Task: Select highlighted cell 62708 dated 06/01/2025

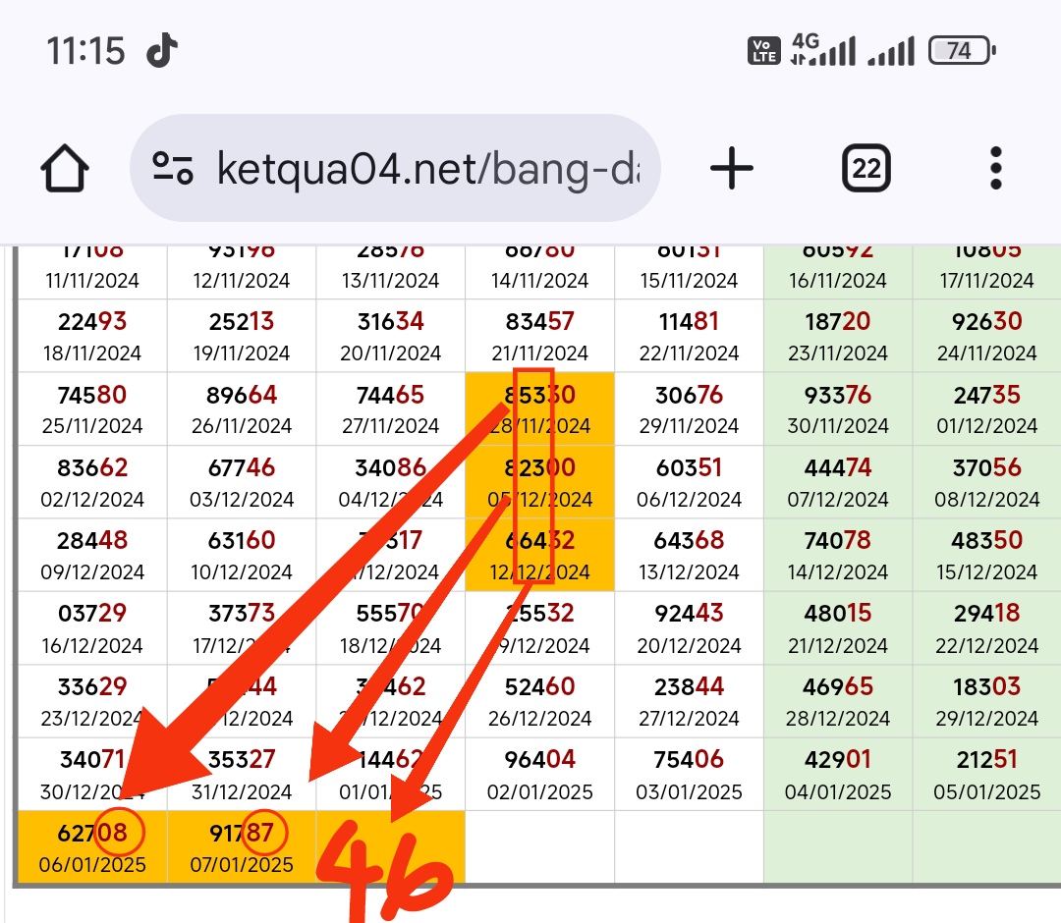Action: click(x=92, y=846)
